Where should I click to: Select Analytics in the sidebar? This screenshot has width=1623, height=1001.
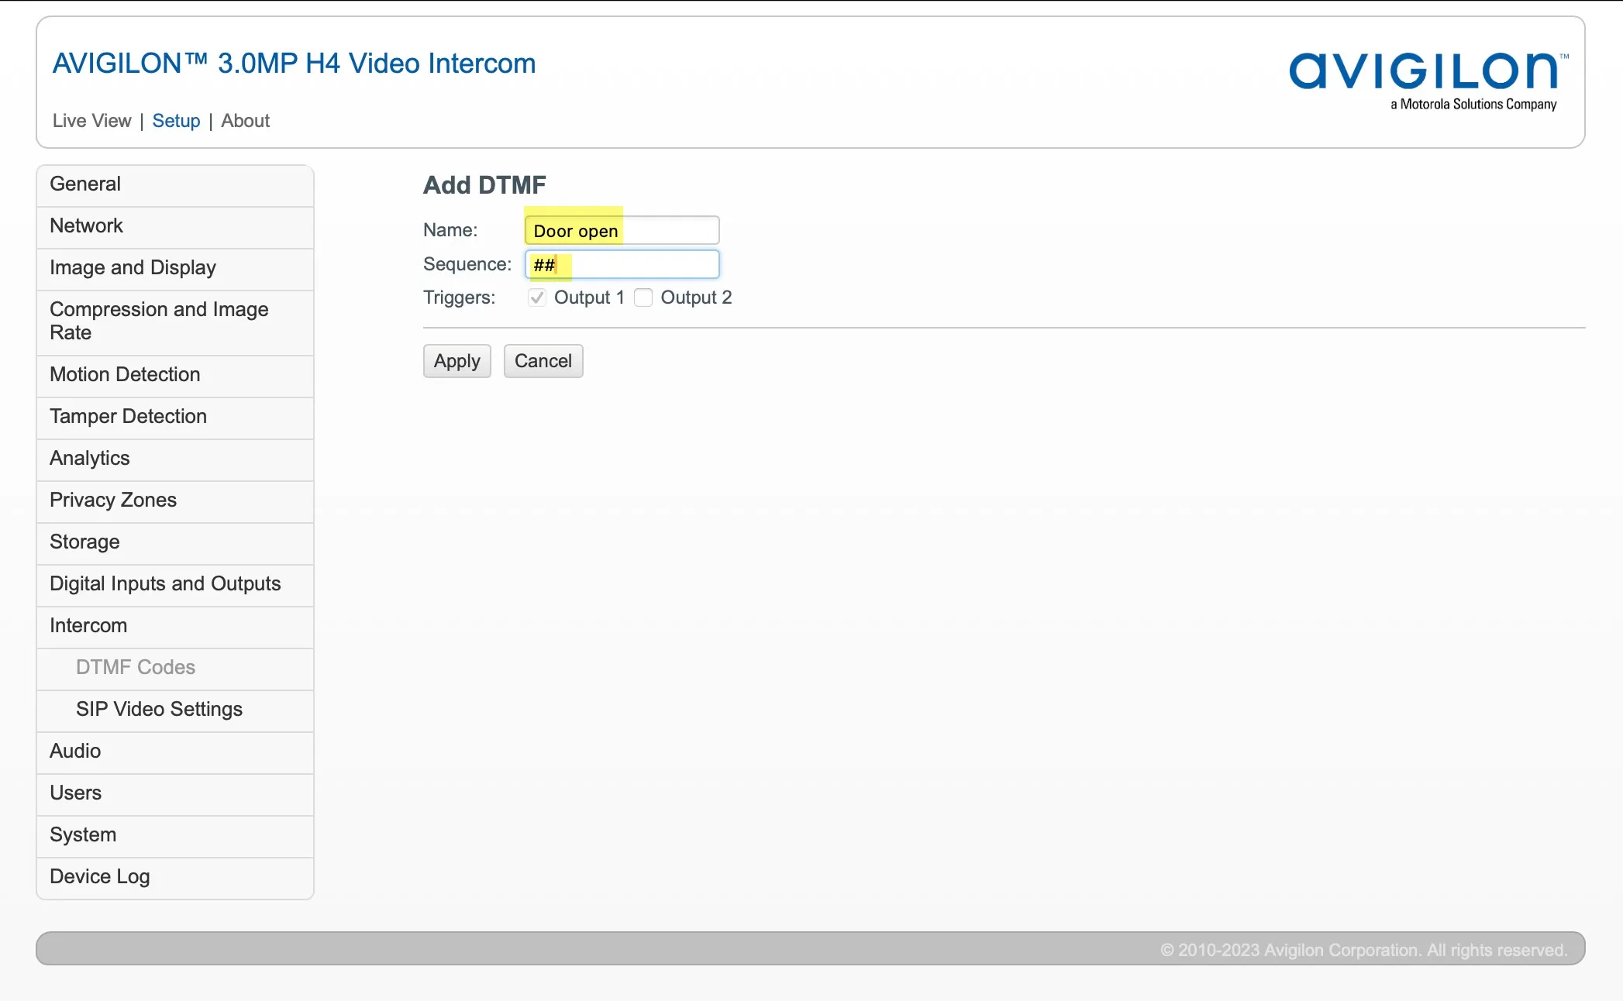pos(175,459)
